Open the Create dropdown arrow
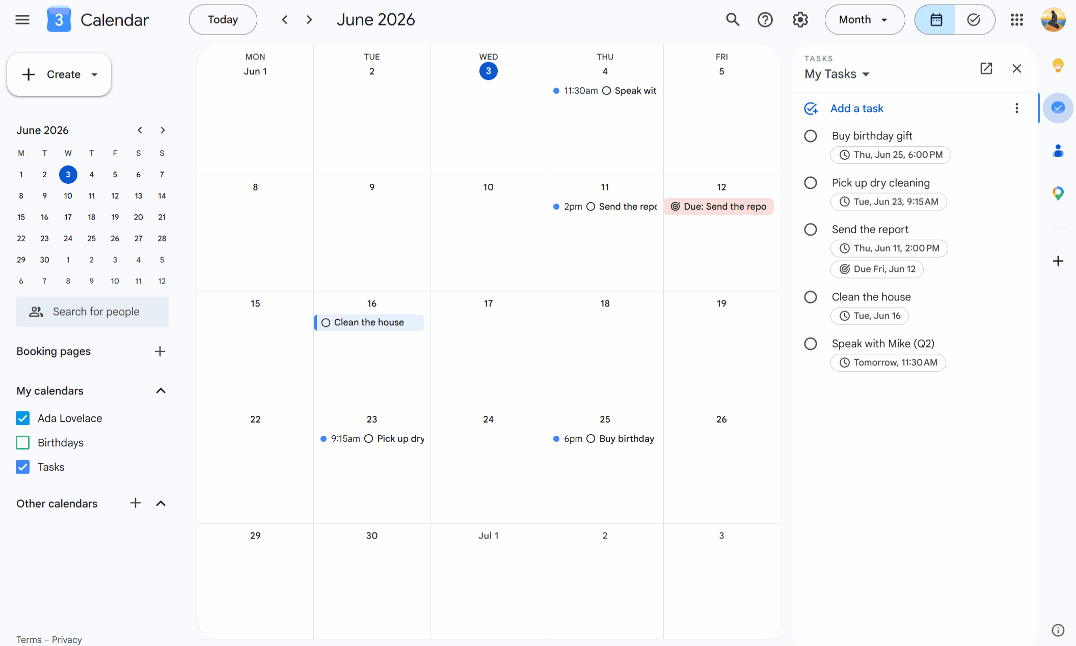 click(94, 74)
